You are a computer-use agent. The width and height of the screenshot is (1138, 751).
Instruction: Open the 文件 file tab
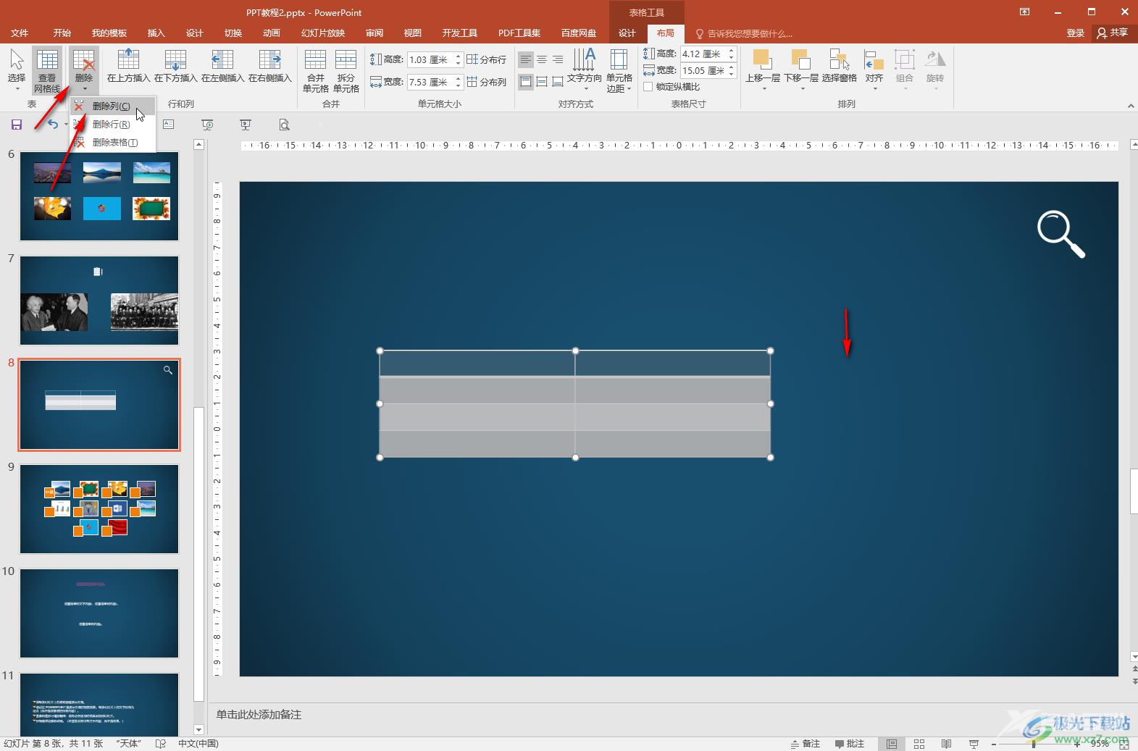(x=20, y=33)
